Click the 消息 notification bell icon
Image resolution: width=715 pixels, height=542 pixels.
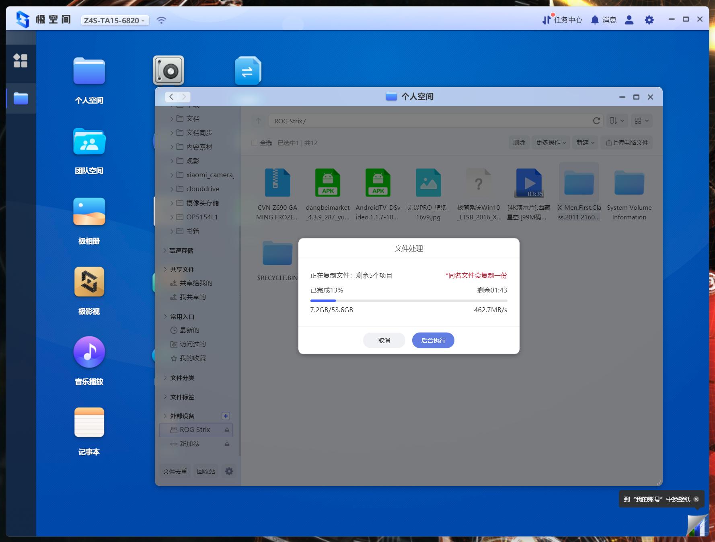(595, 20)
